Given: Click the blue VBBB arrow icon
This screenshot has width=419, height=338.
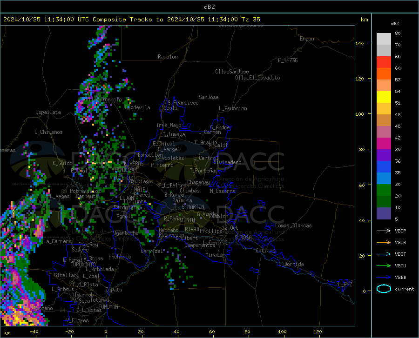Looking at the screenshot, I should [x=384, y=277].
